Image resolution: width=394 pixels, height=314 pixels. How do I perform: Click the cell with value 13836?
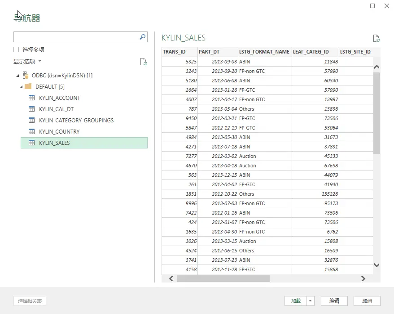coord(315,109)
